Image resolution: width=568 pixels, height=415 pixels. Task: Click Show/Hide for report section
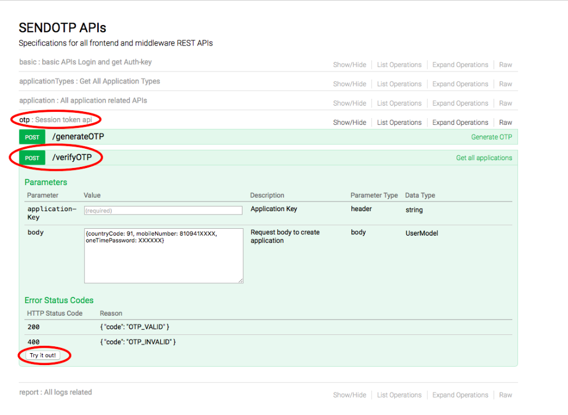pyautogui.click(x=349, y=395)
